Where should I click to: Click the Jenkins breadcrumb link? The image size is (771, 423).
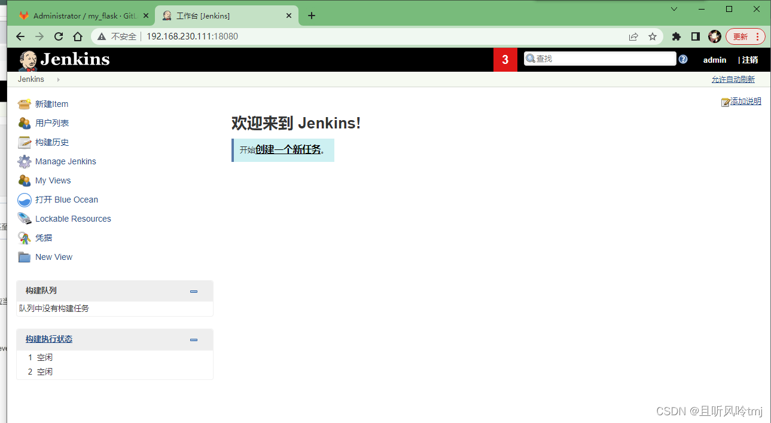click(31, 79)
